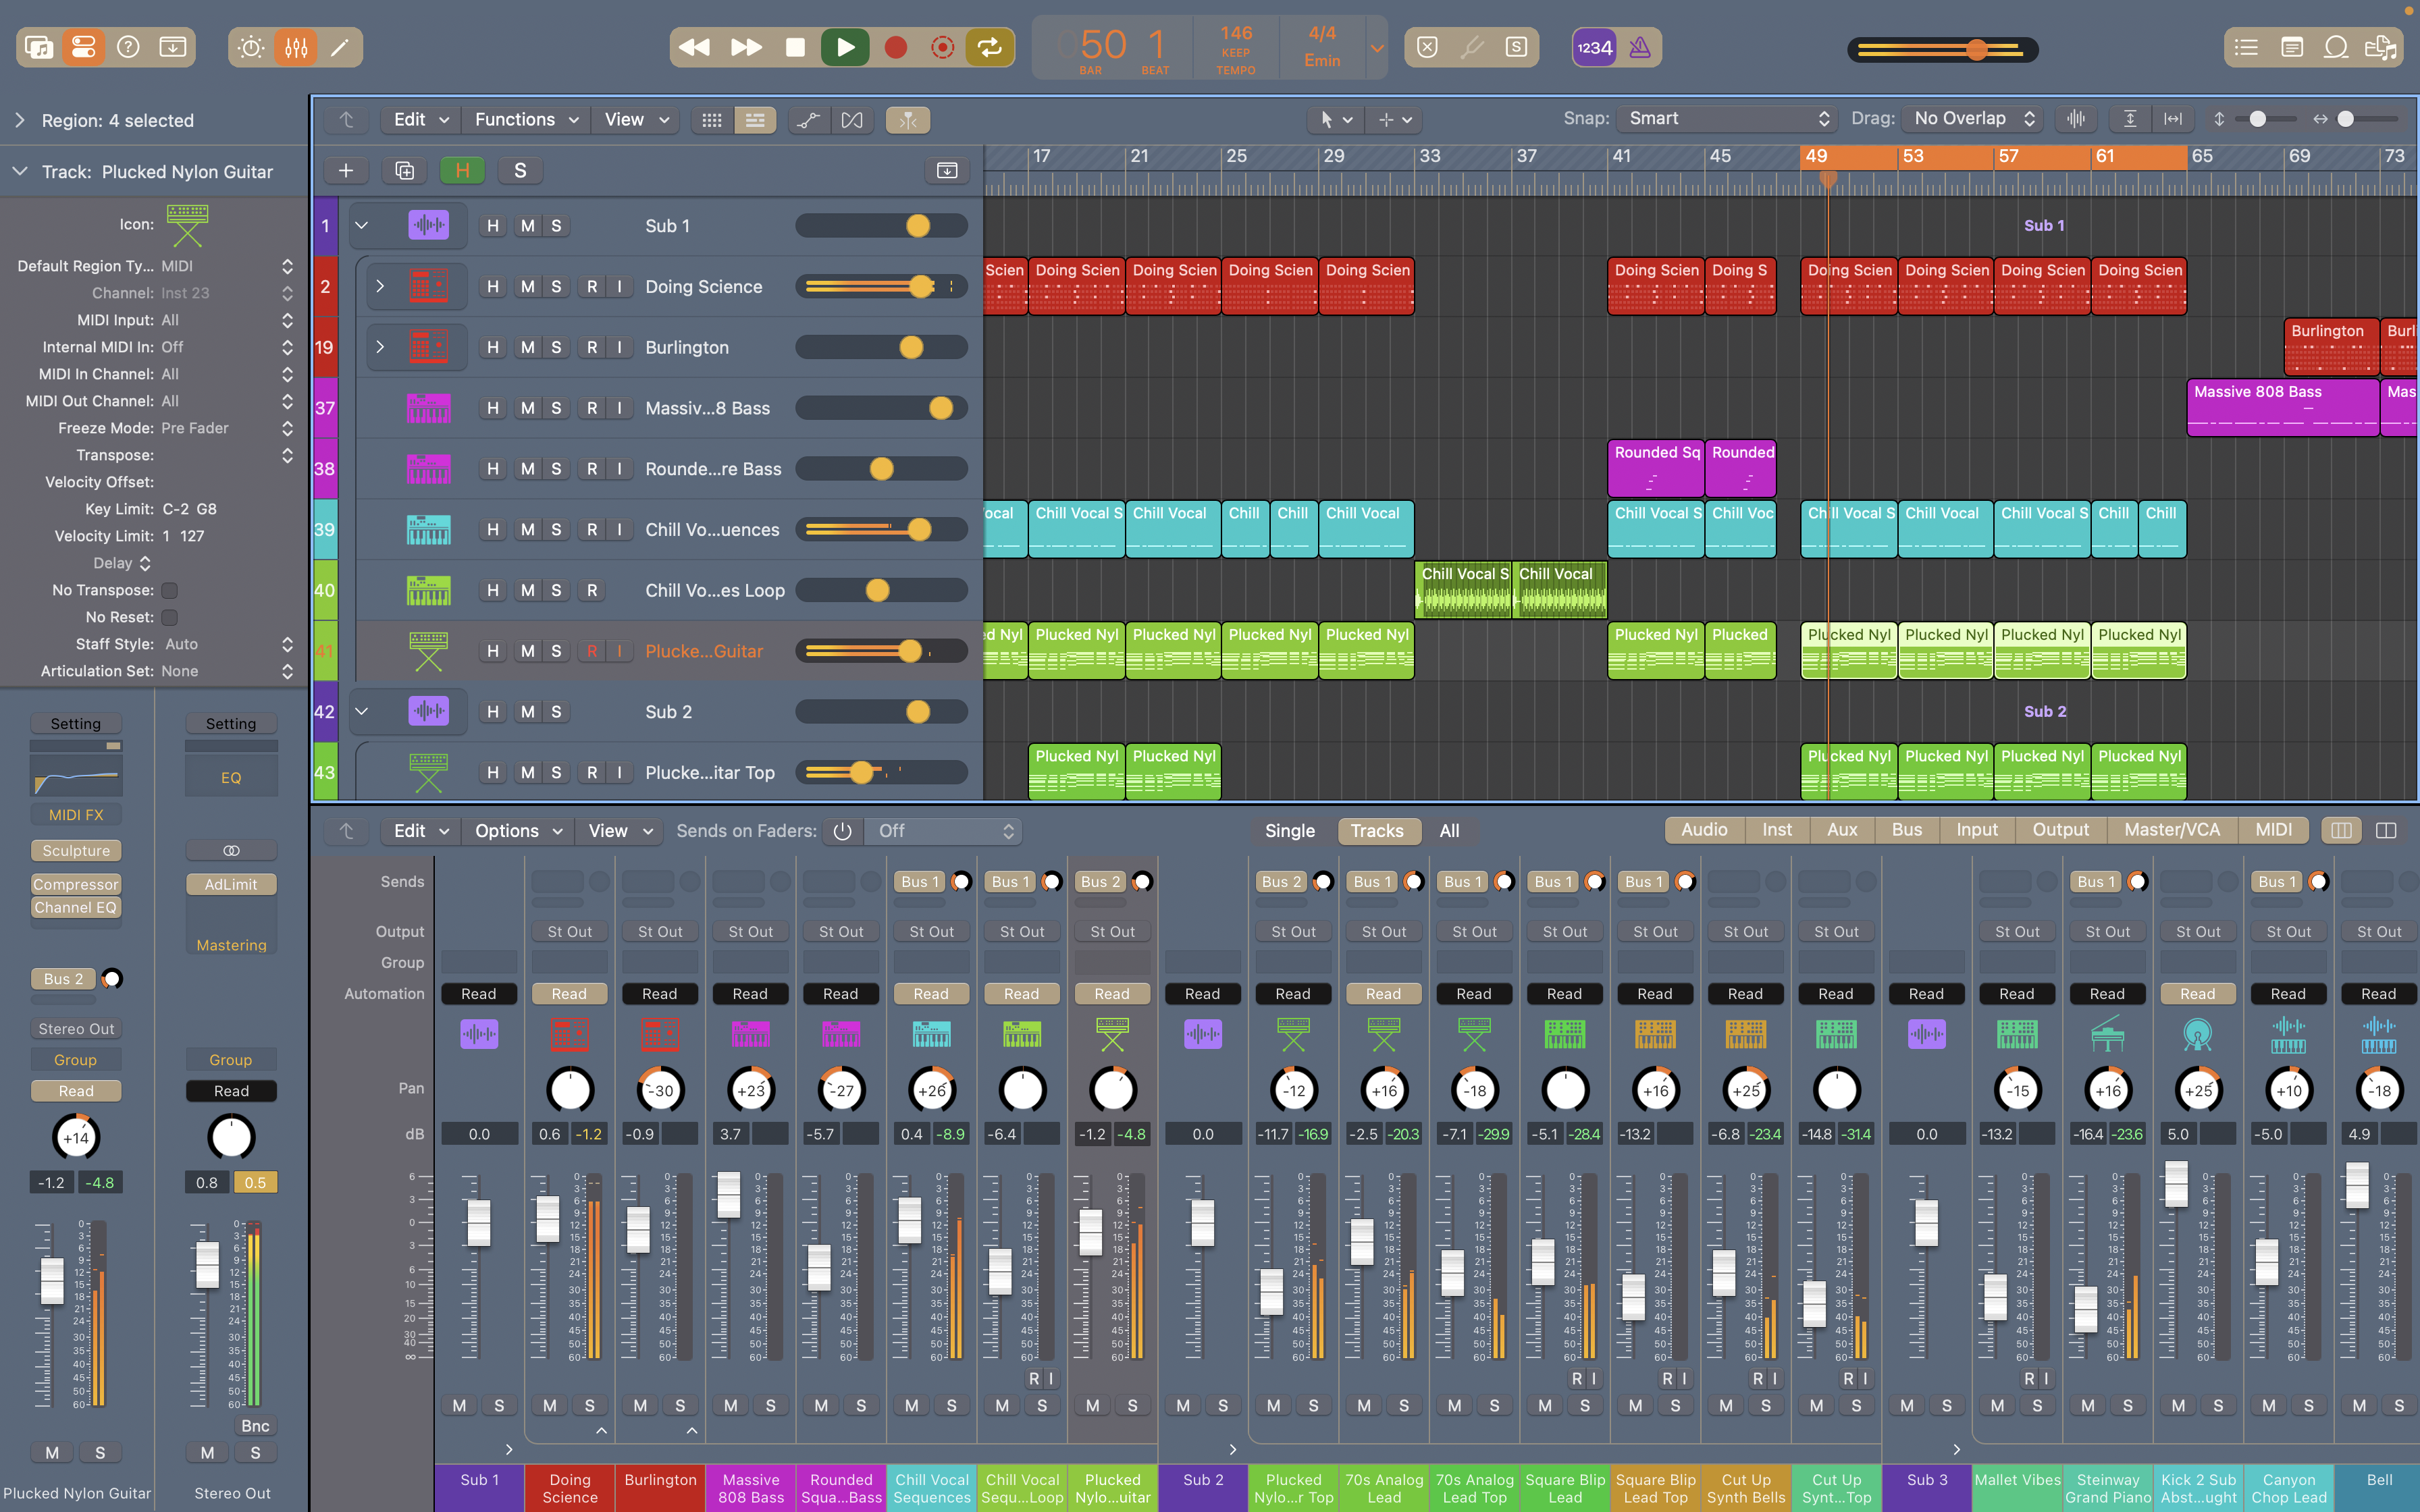Select grid view icon in tracks toolbar
This screenshot has height=1512, width=2420.
coord(712,120)
